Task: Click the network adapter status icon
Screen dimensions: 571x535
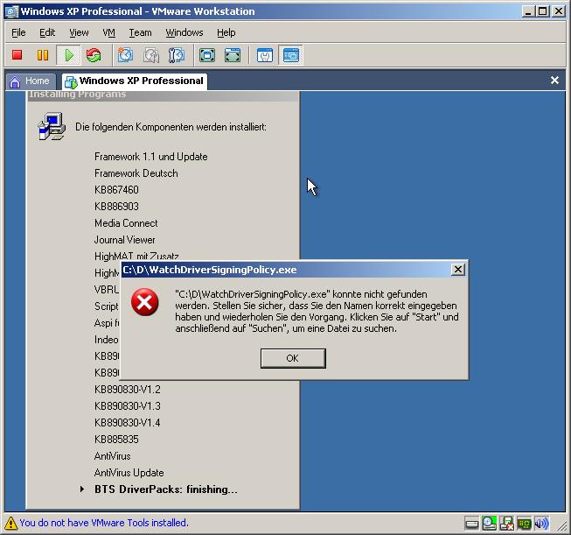Action: (x=524, y=524)
